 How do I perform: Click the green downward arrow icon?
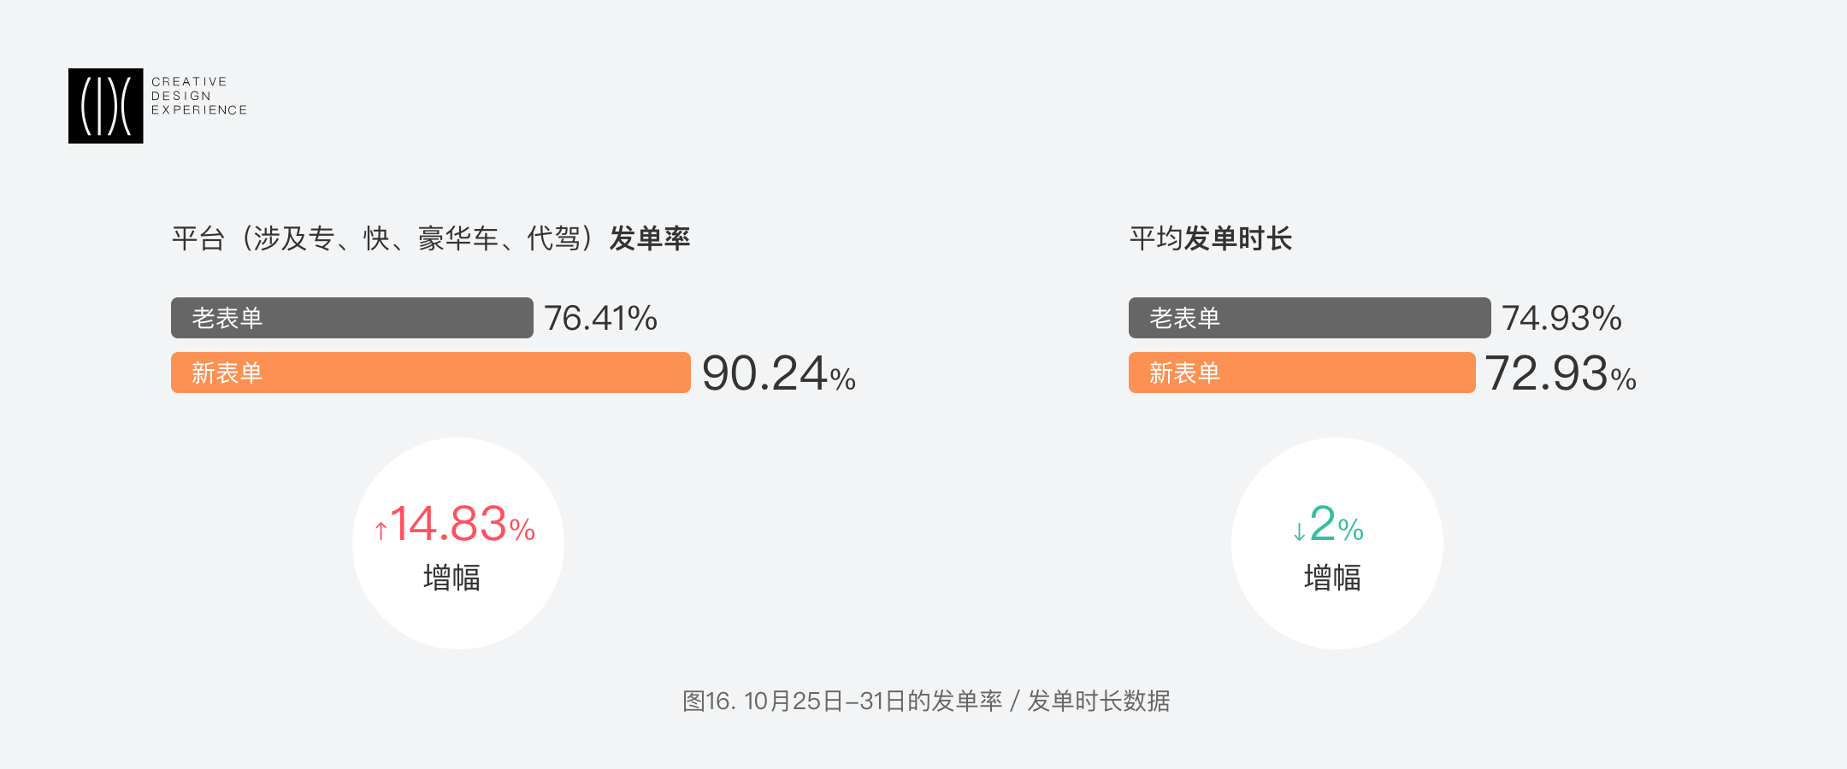1299,531
